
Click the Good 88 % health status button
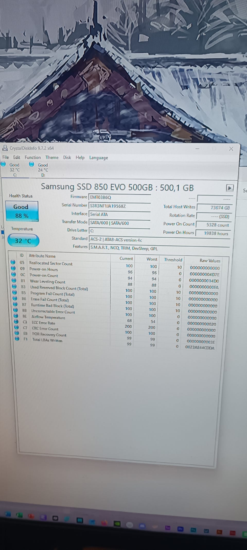coord(22,211)
